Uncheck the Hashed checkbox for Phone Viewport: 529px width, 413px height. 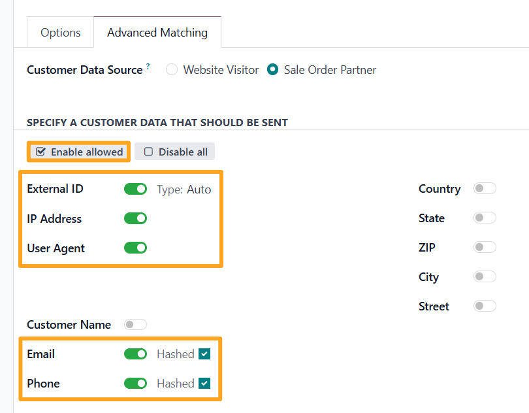point(204,384)
